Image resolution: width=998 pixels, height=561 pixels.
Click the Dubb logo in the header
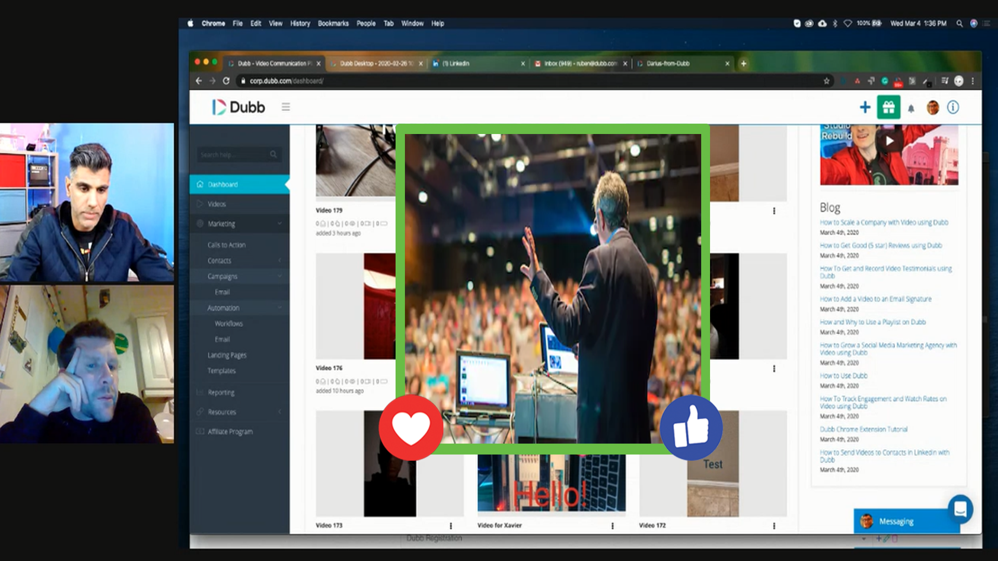pyautogui.click(x=239, y=107)
